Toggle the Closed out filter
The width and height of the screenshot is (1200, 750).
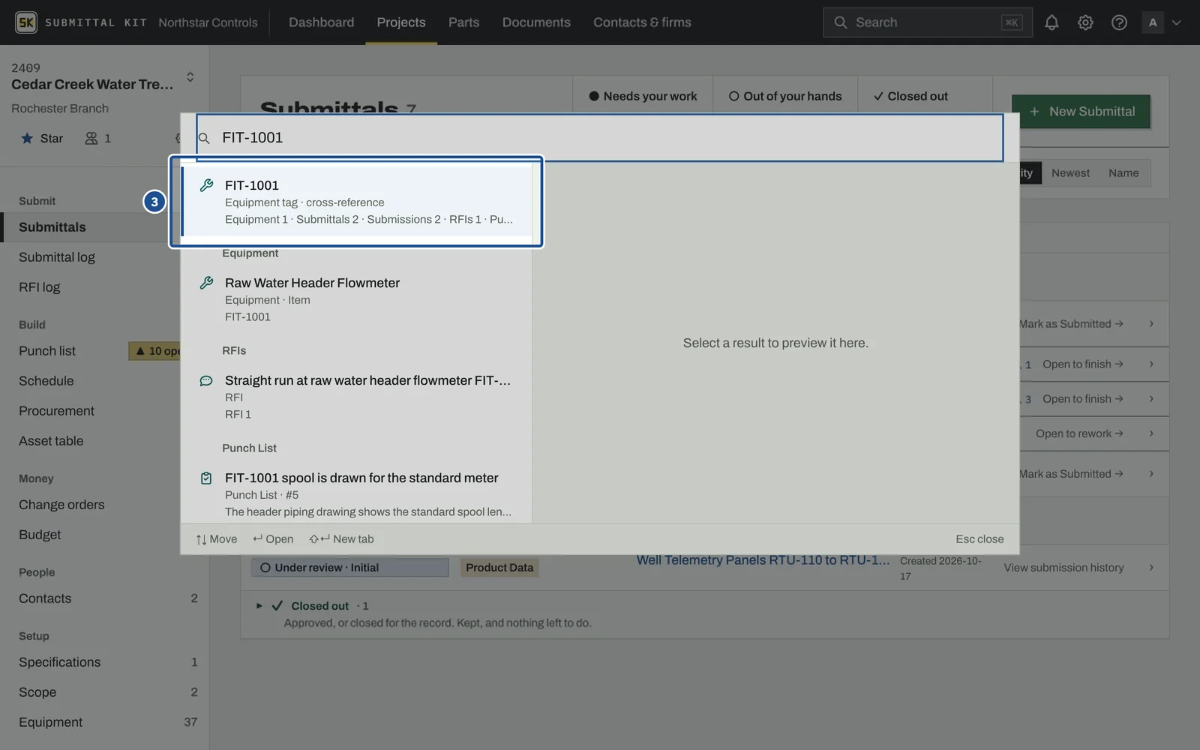click(910, 96)
